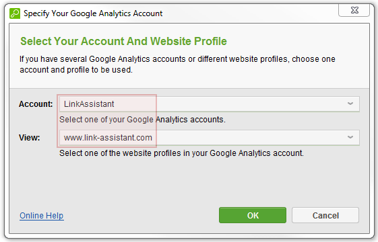This screenshot has height=242, width=378.
Task: Click the empty gray area above the OK button
Action: click(x=253, y=183)
